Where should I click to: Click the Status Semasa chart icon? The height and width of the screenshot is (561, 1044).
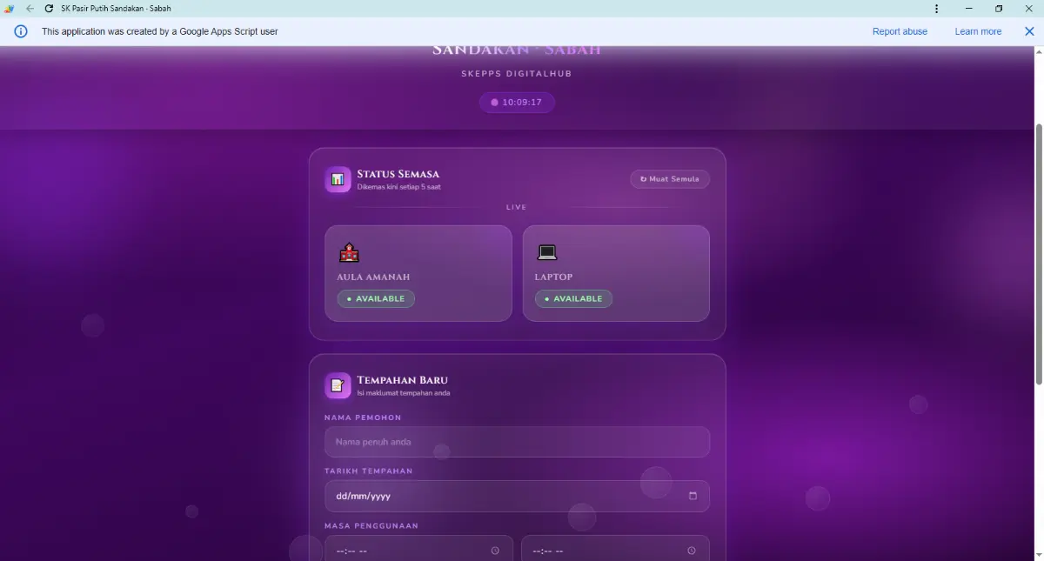pos(338,179)
